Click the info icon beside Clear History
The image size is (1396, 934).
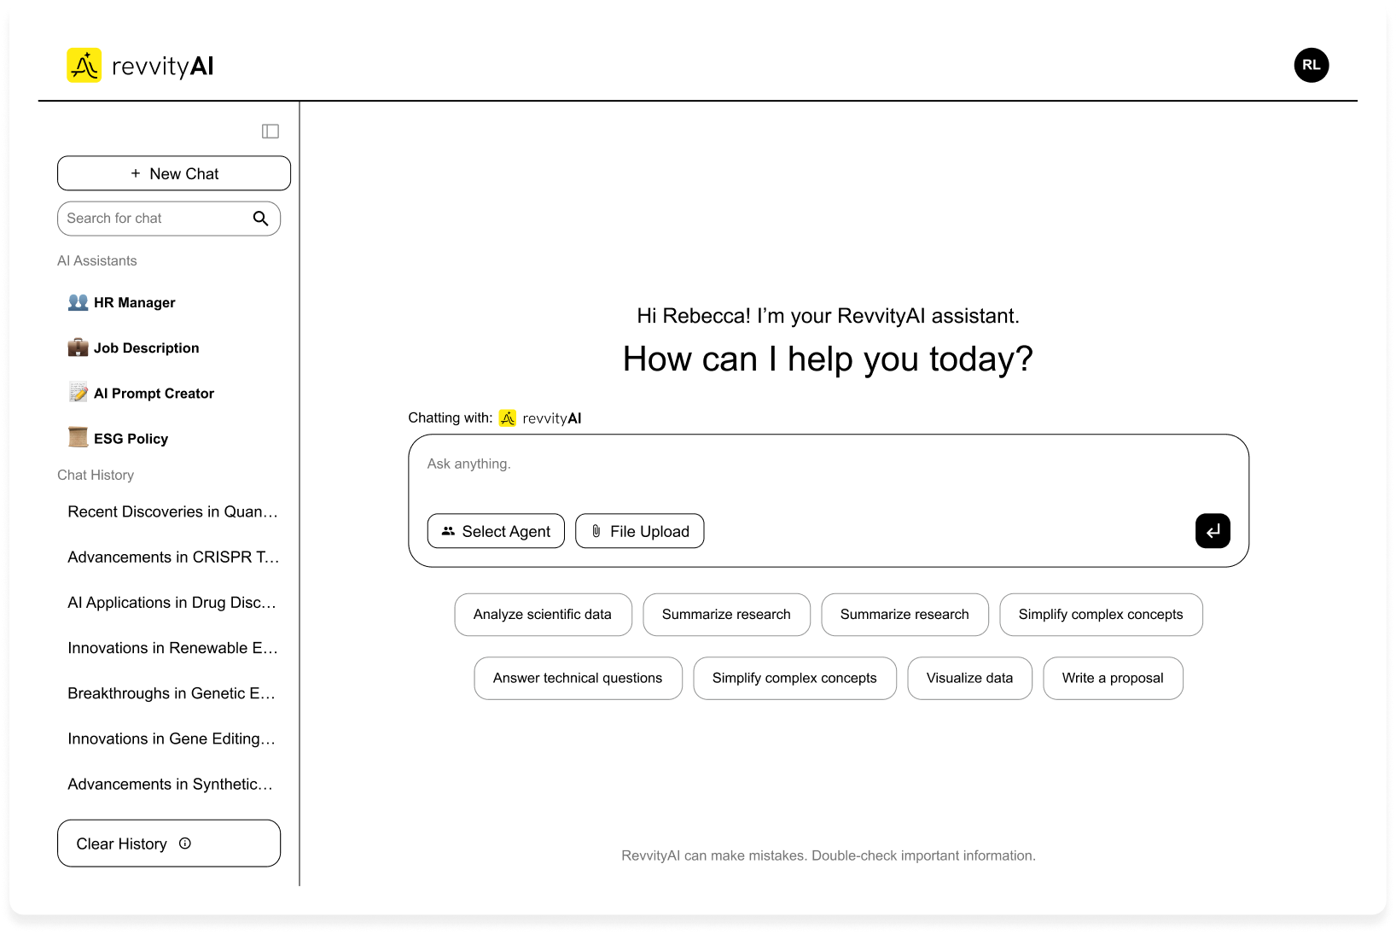click(185, 844)
